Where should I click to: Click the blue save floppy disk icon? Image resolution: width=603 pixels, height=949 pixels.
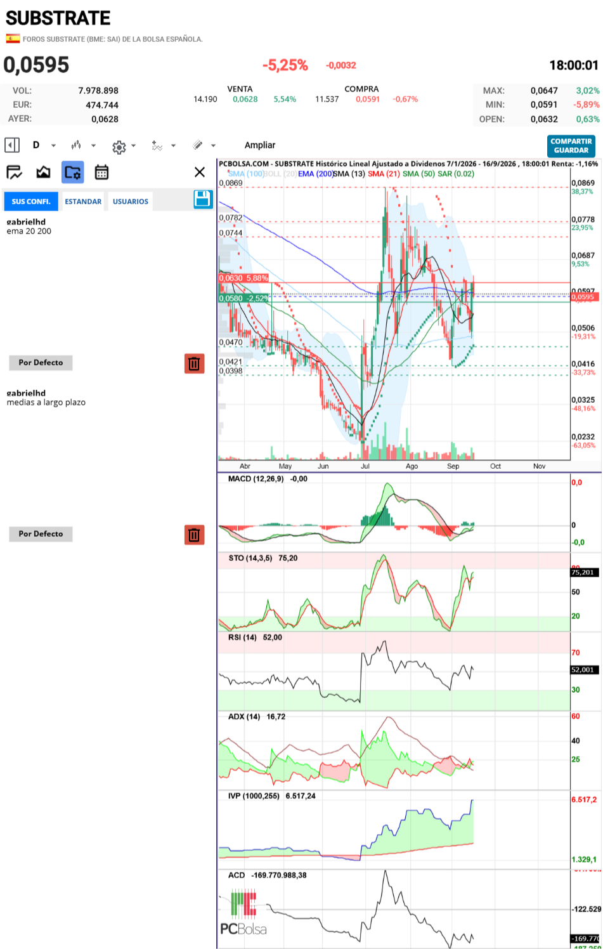(203, 199)
